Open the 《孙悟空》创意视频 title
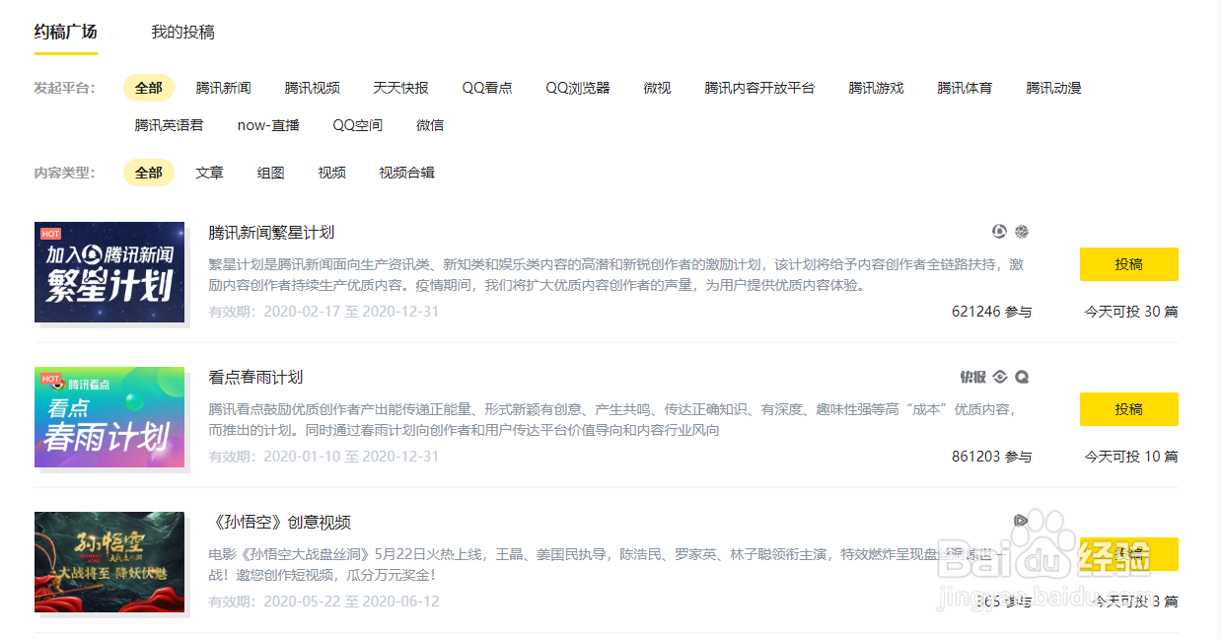The height and width of the screenshot is (639, 1221). click(x=280, y=523)
